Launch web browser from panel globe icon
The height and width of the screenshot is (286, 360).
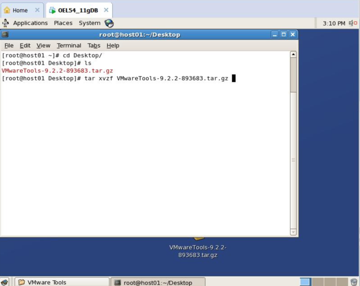[109, 23]
